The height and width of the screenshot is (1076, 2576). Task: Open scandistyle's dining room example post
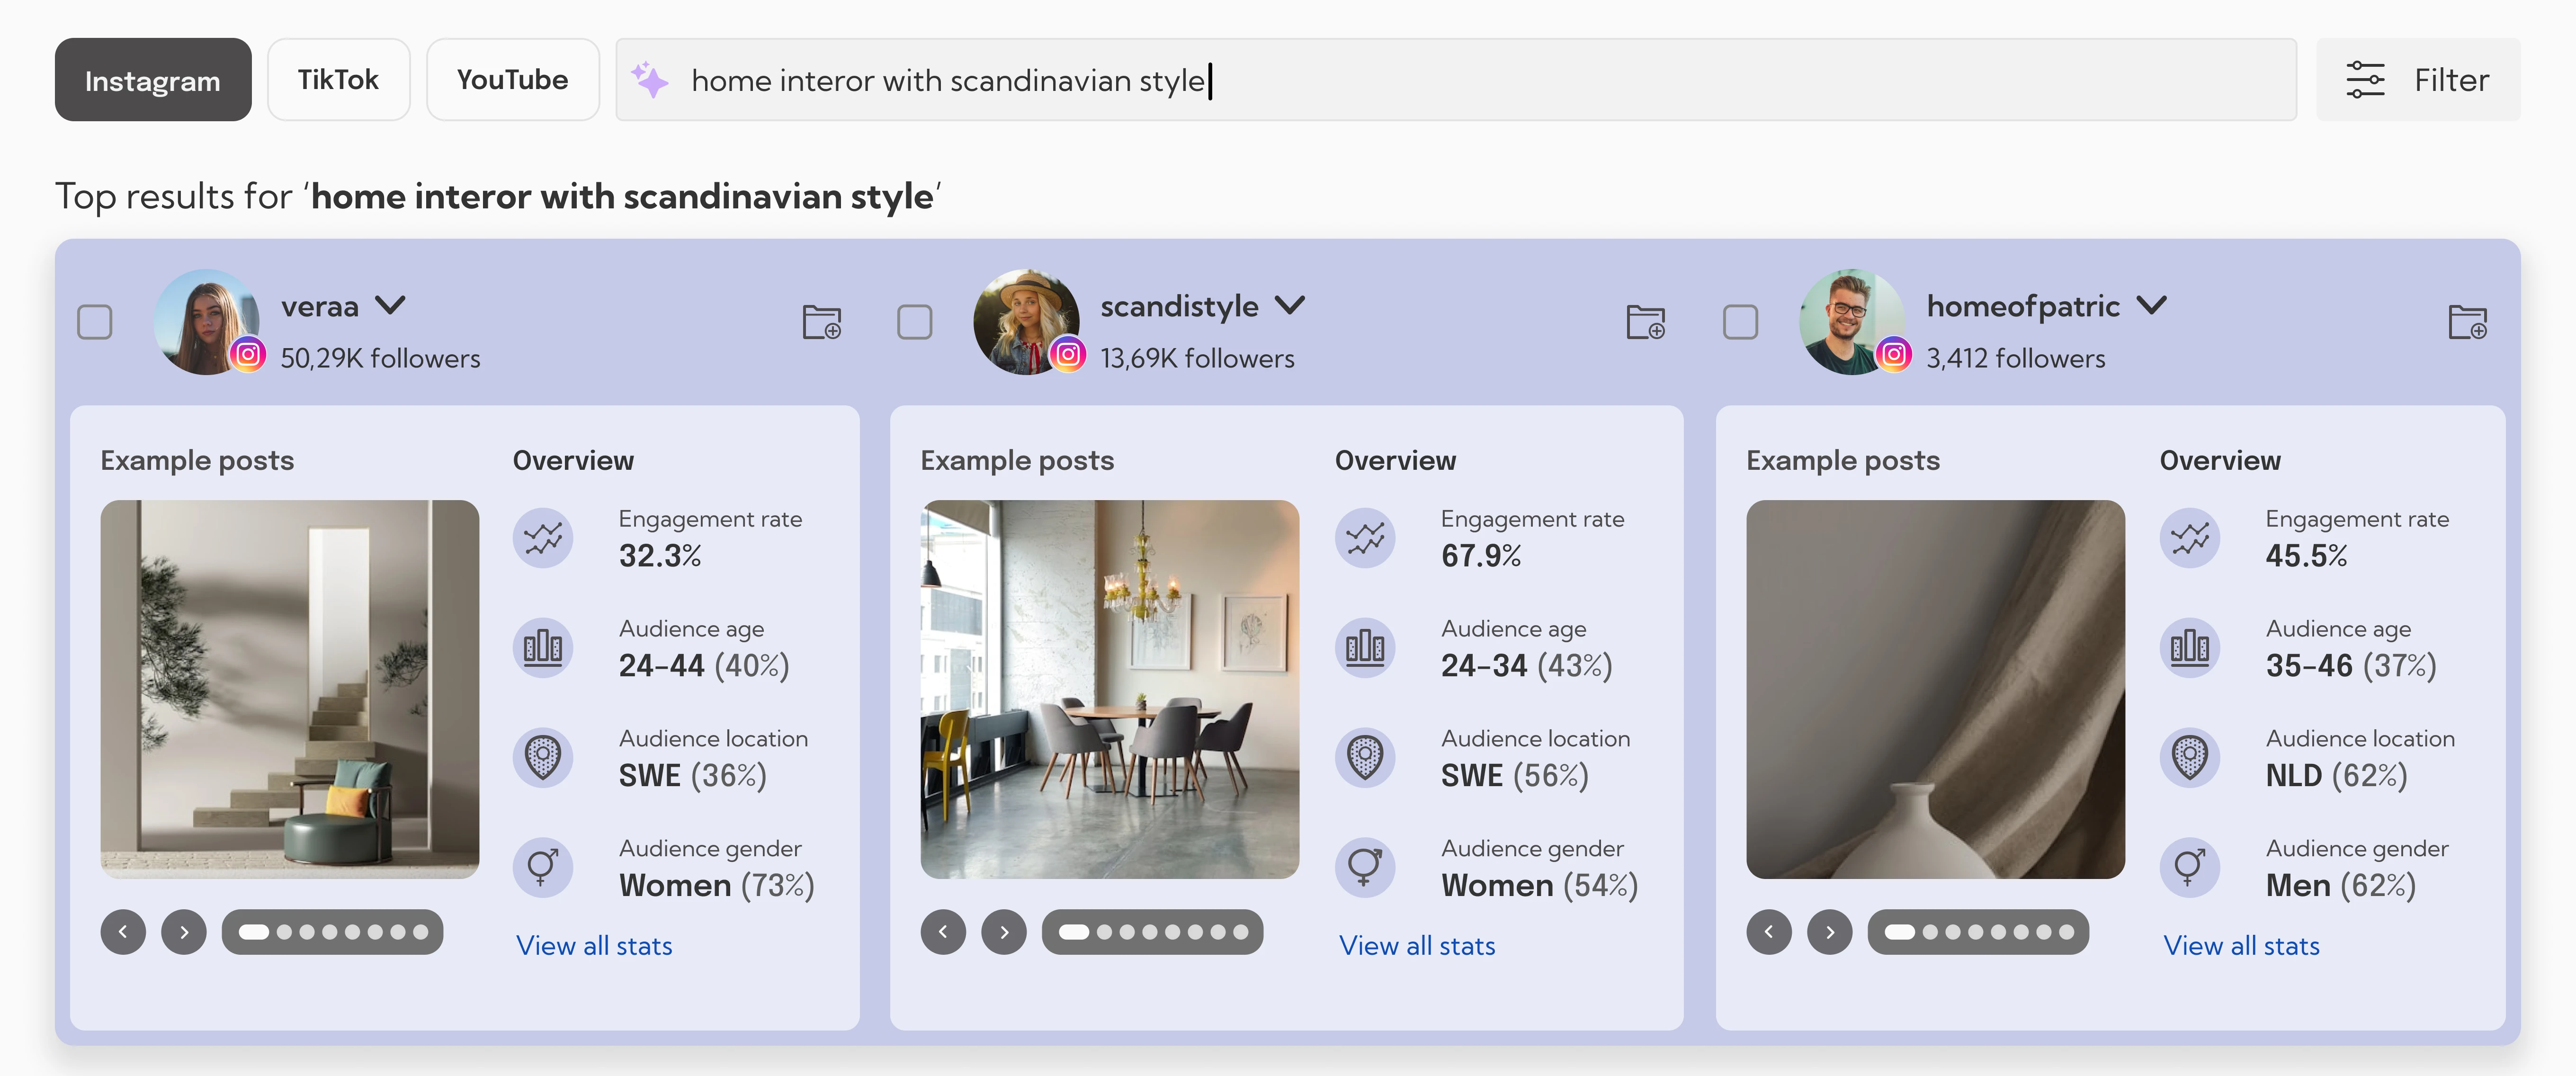pyautogui.click(x=1110, y=689)
